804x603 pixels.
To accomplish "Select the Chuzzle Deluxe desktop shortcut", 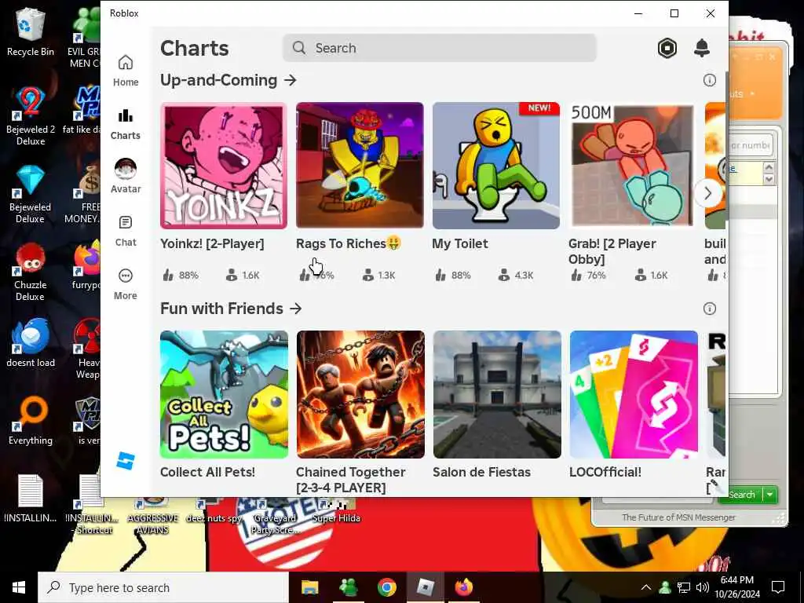I will [x=31, y=272].
